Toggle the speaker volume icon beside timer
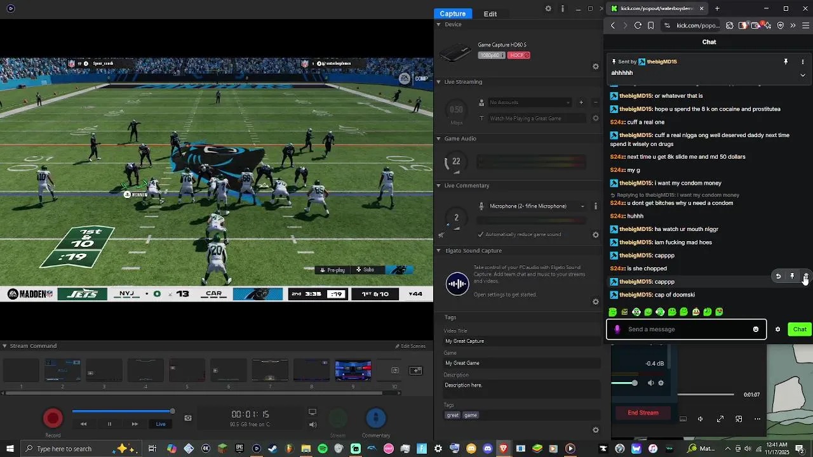Screen dimensions: 813x457 point(312,425)
